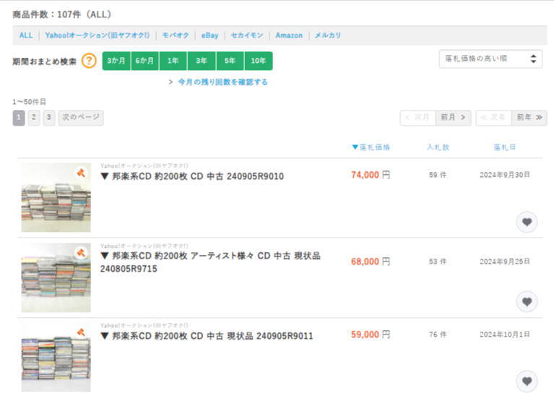This screenshot has height=393, width=554.
Task: Go to 次のページ
Action: tap(81, 118)
